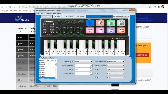Switch to the SCENE3 tab
Image resolution: width=168 pixels, height=94 pixels.
click(69, 16)
